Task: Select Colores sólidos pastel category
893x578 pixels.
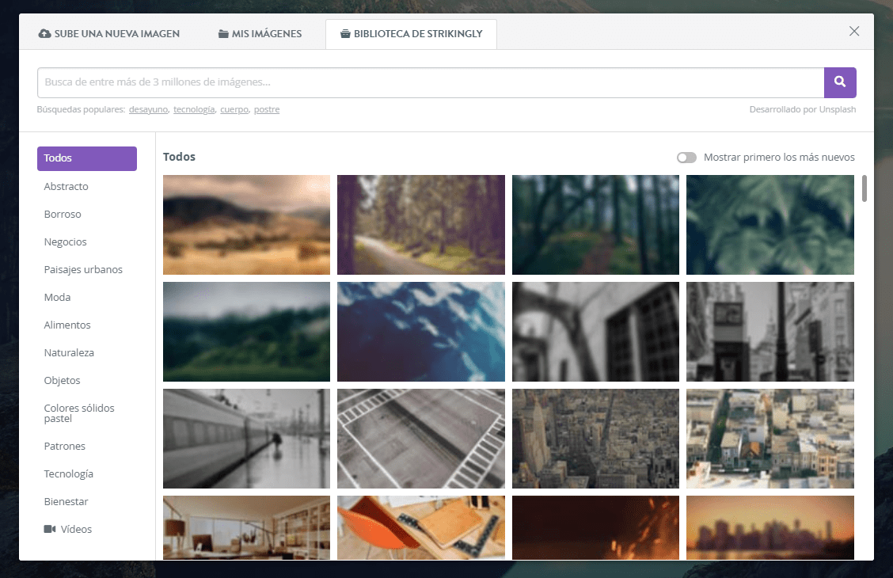Action: coord(79,413)
